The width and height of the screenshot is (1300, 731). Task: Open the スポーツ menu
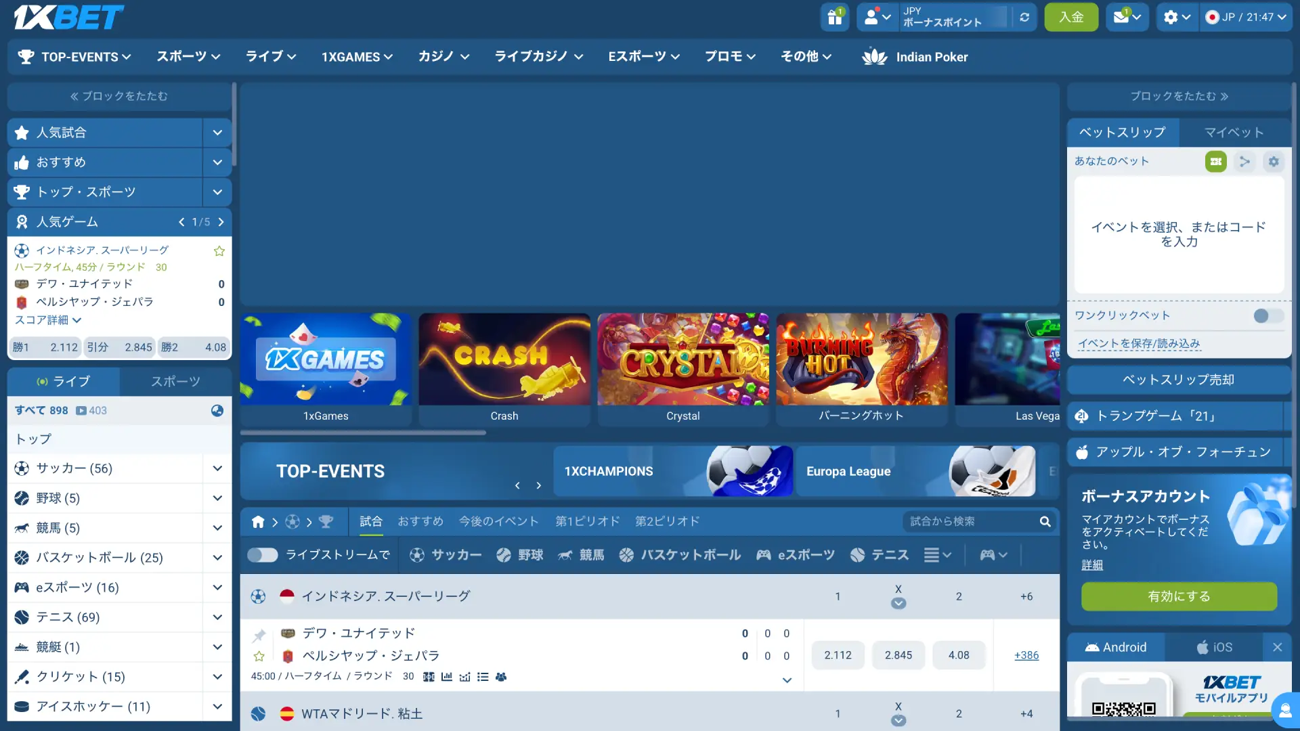pyautogui.click(x=188, y=57)
